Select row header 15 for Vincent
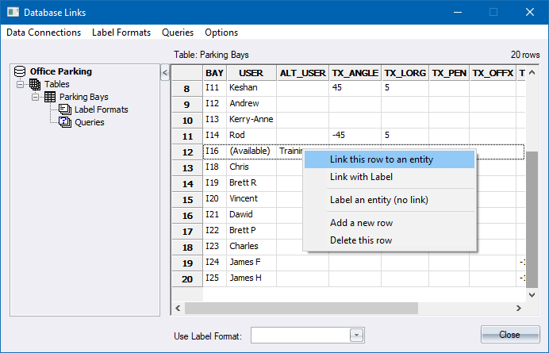 187,199
